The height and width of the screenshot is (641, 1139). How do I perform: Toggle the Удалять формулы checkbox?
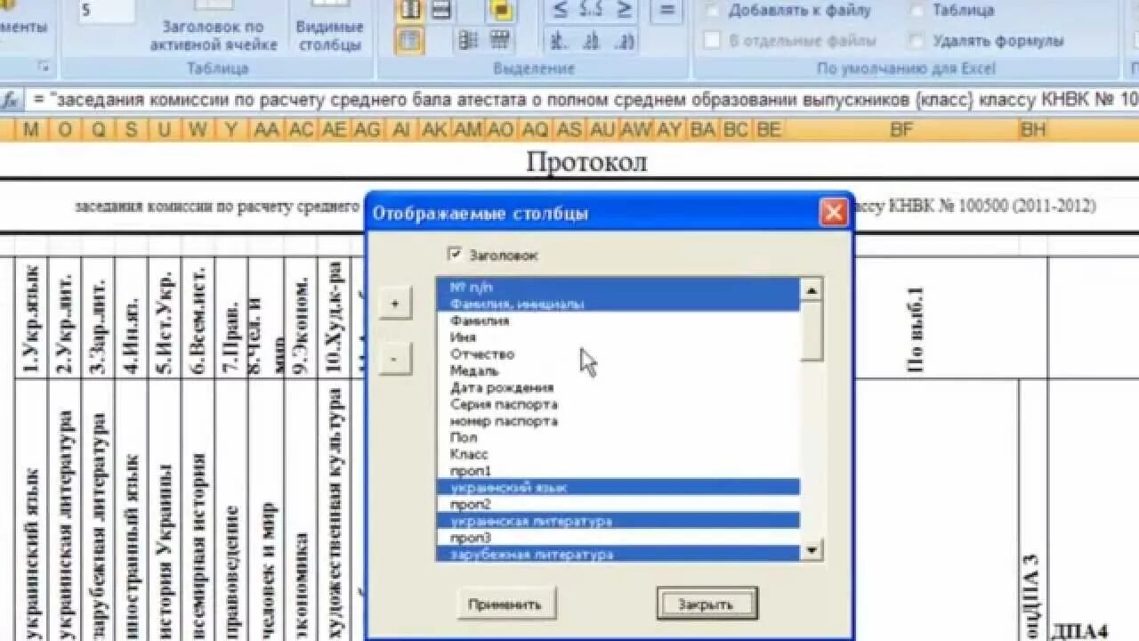pos(917,40)
